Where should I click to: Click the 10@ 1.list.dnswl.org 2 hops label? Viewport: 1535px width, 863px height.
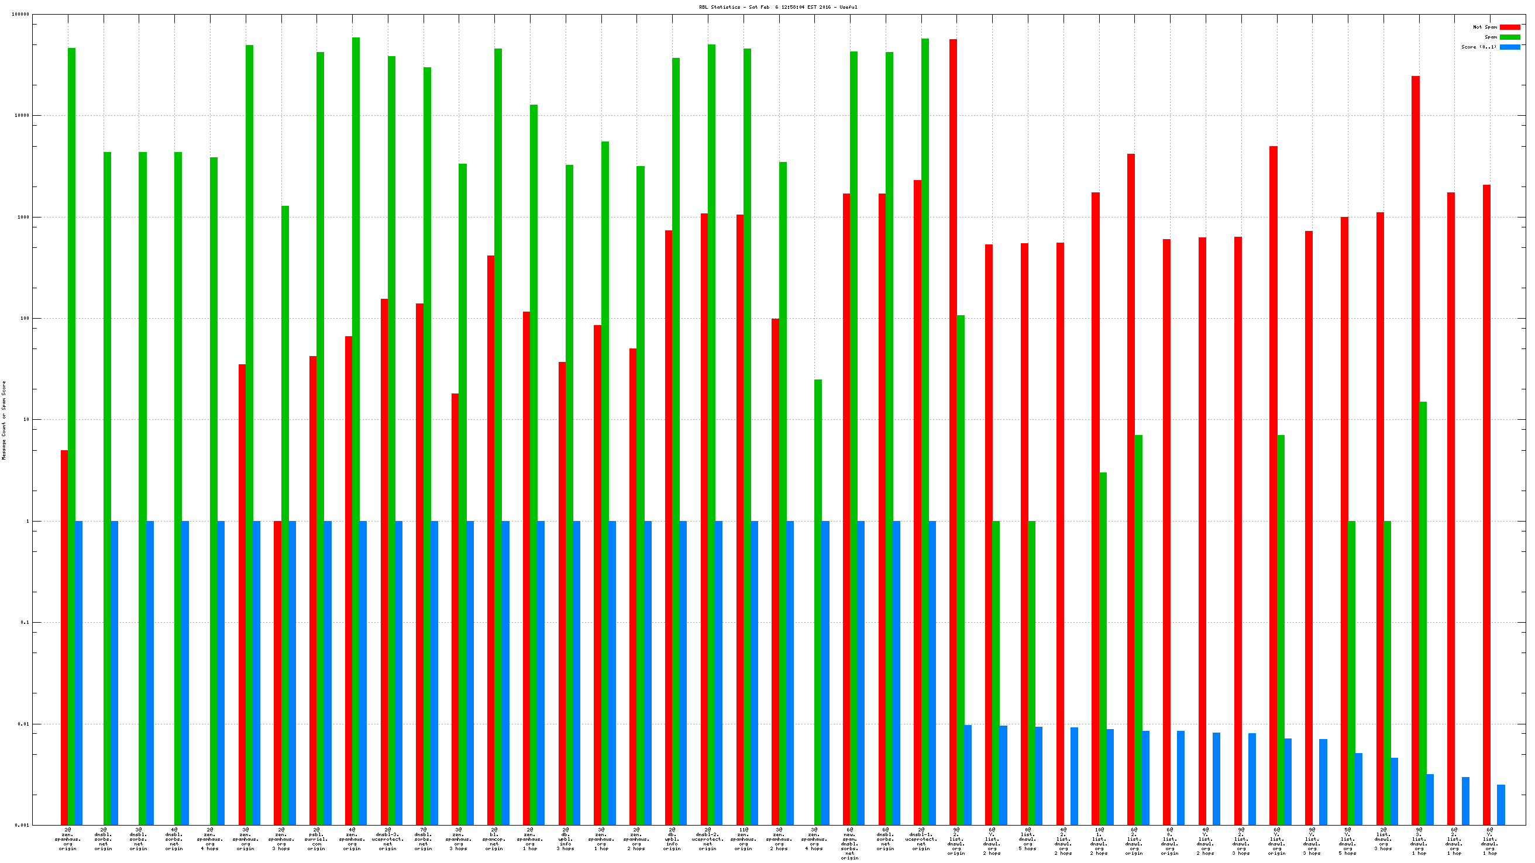click(x=1099, y=841)
